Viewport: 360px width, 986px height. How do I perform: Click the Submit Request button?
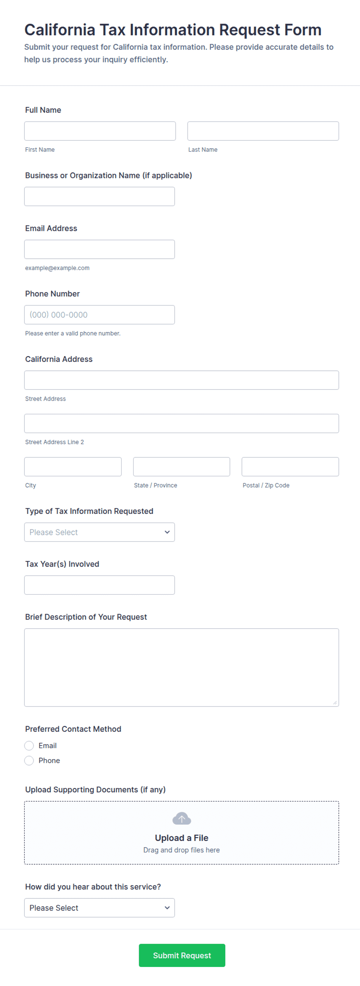[x=182, y=955]
